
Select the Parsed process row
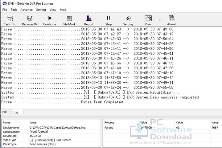click(162, 128)
